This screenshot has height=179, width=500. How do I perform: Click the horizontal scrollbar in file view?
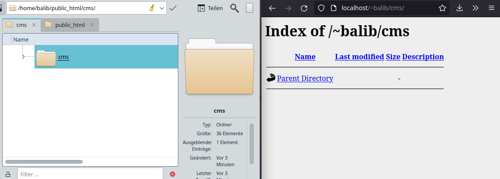click(x=44, y=162)
